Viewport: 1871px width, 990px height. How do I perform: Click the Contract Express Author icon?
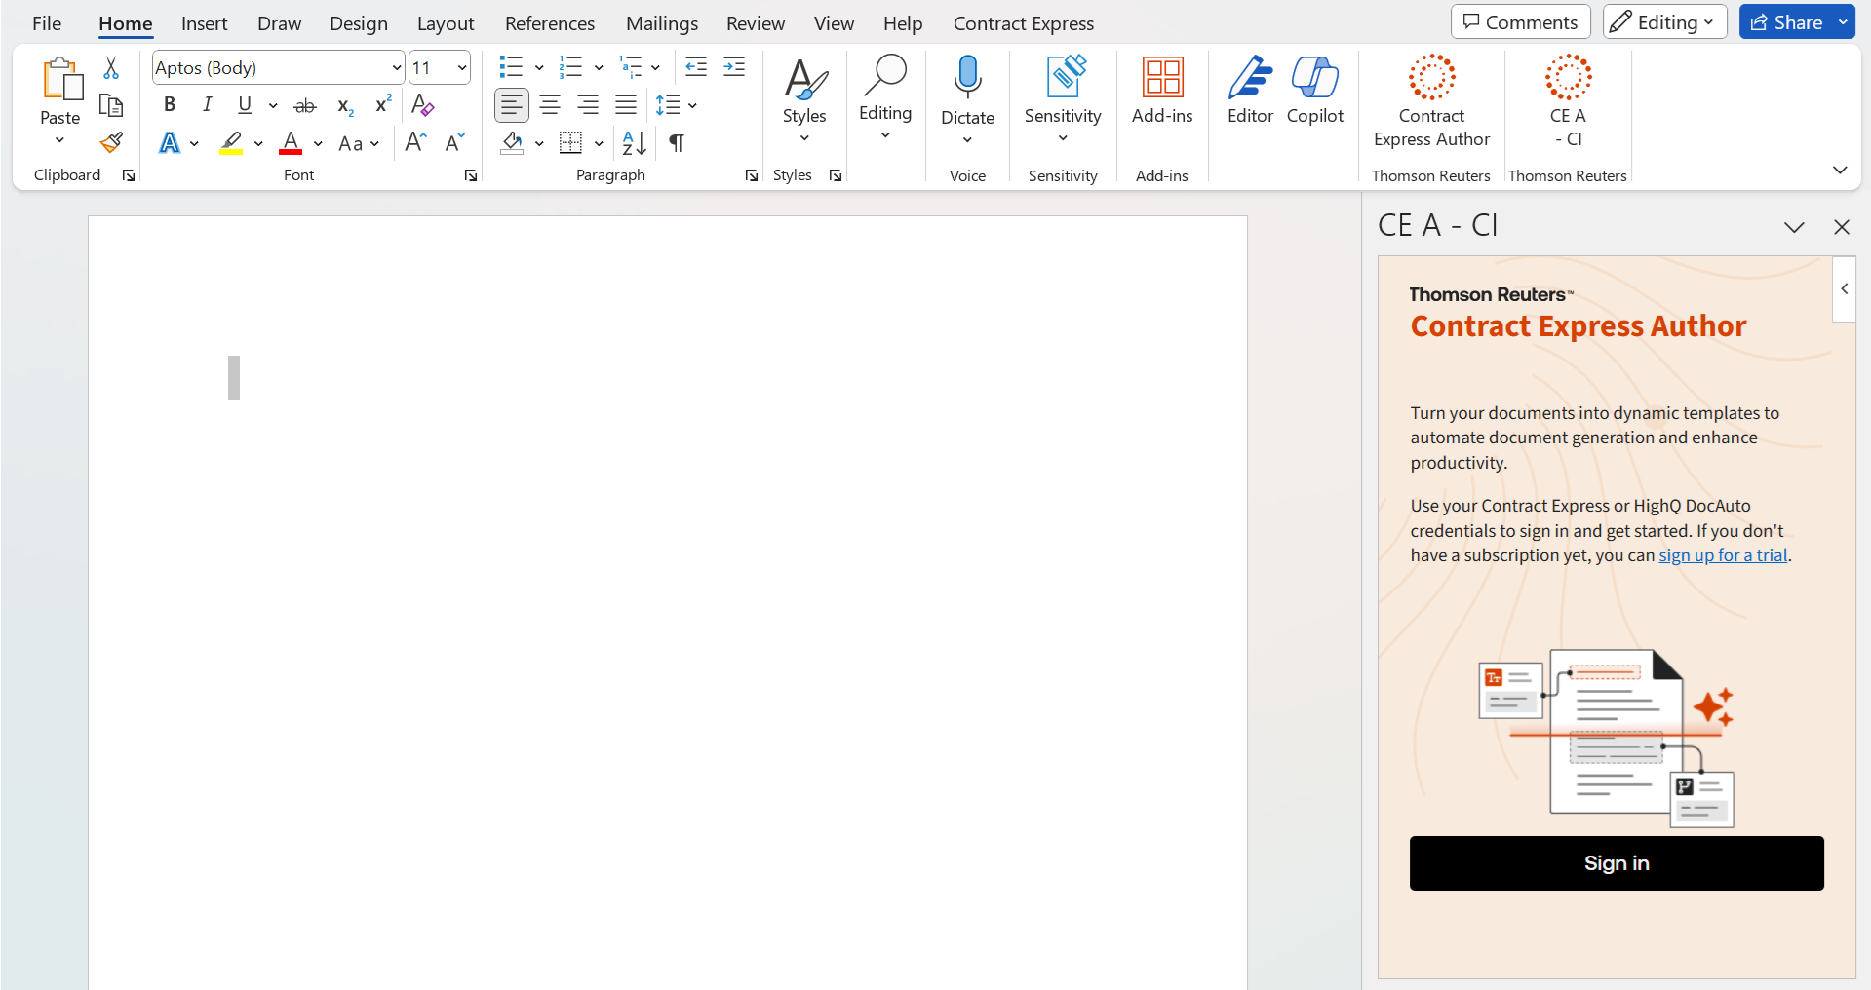pyautogui.click(x=1430, y=77)
